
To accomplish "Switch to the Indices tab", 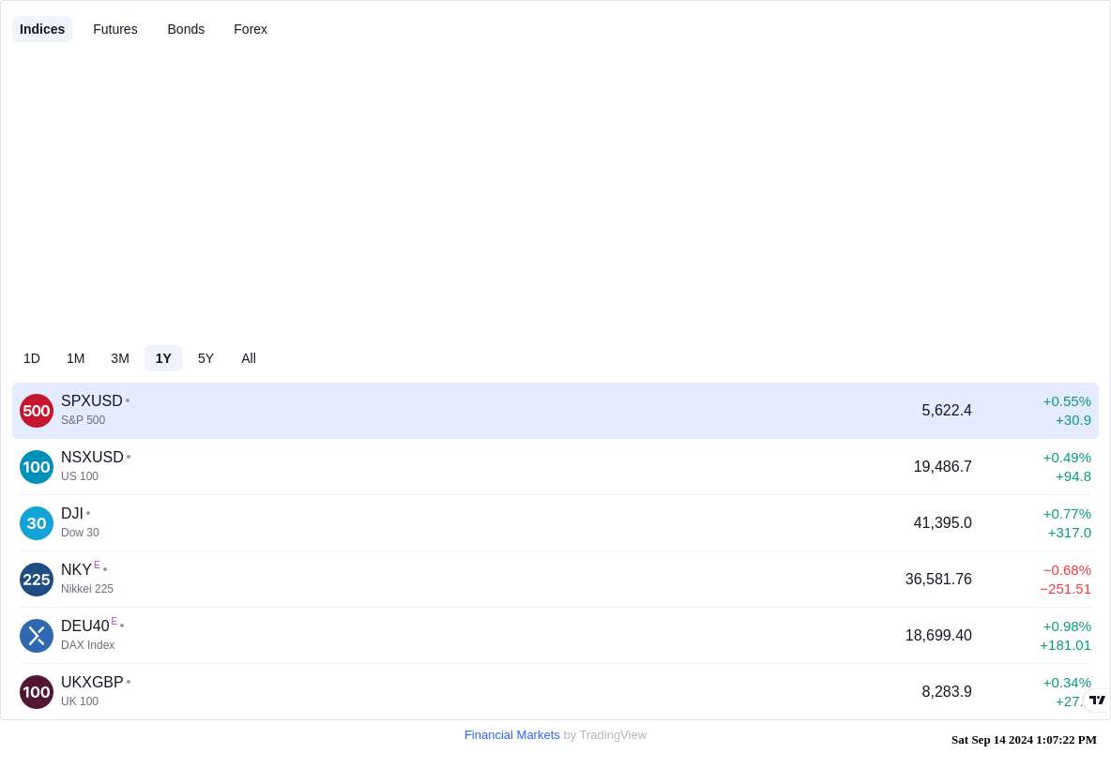I will click(42, 29).
